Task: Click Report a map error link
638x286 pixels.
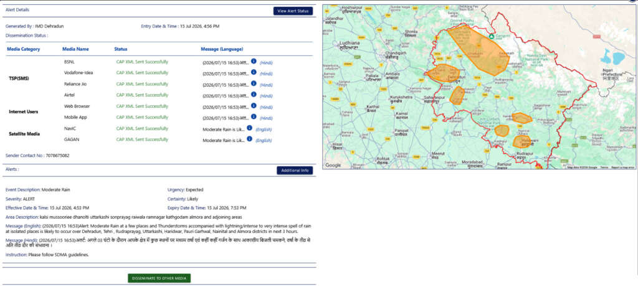Action: [x=622, y=167]
